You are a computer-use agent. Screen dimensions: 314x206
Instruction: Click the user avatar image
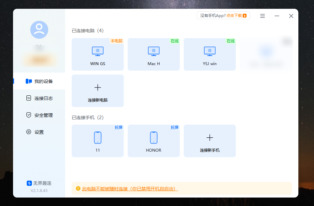click(x=39, y=30)
